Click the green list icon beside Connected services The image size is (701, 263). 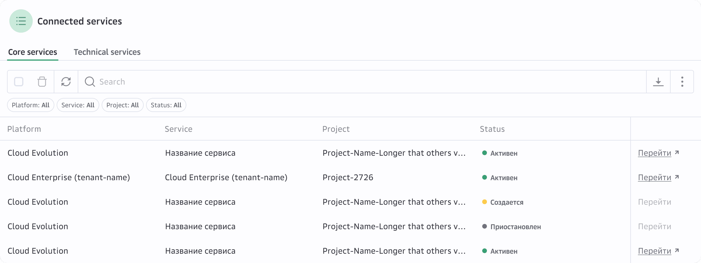(21, 21)
